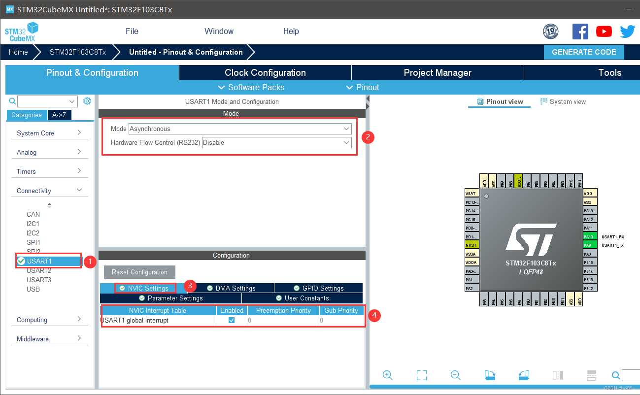Open the Parameter Settings tab
This screenshot has height=395, width=640.
170,298
